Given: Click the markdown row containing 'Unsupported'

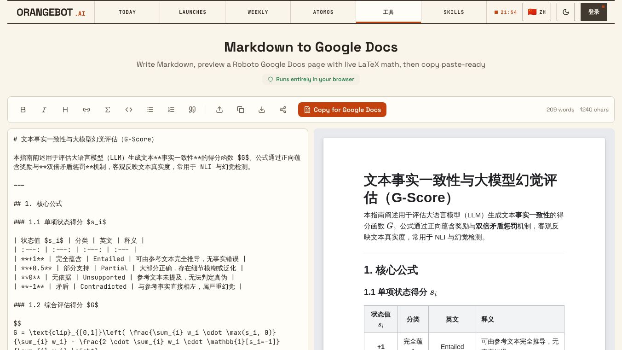Looking at the screenshot, I should (124, 277).
